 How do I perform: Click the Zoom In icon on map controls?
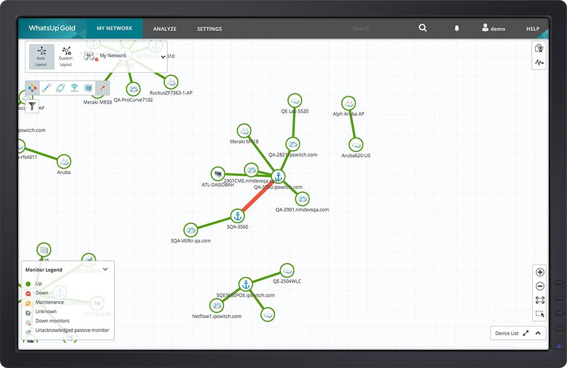click(539, 272)
